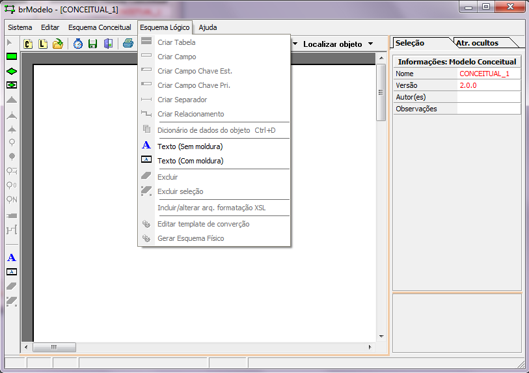Click the new conceptual model (C) icon
The height and width of the screenshot is (373, 529).
click(x=28, y=44)
